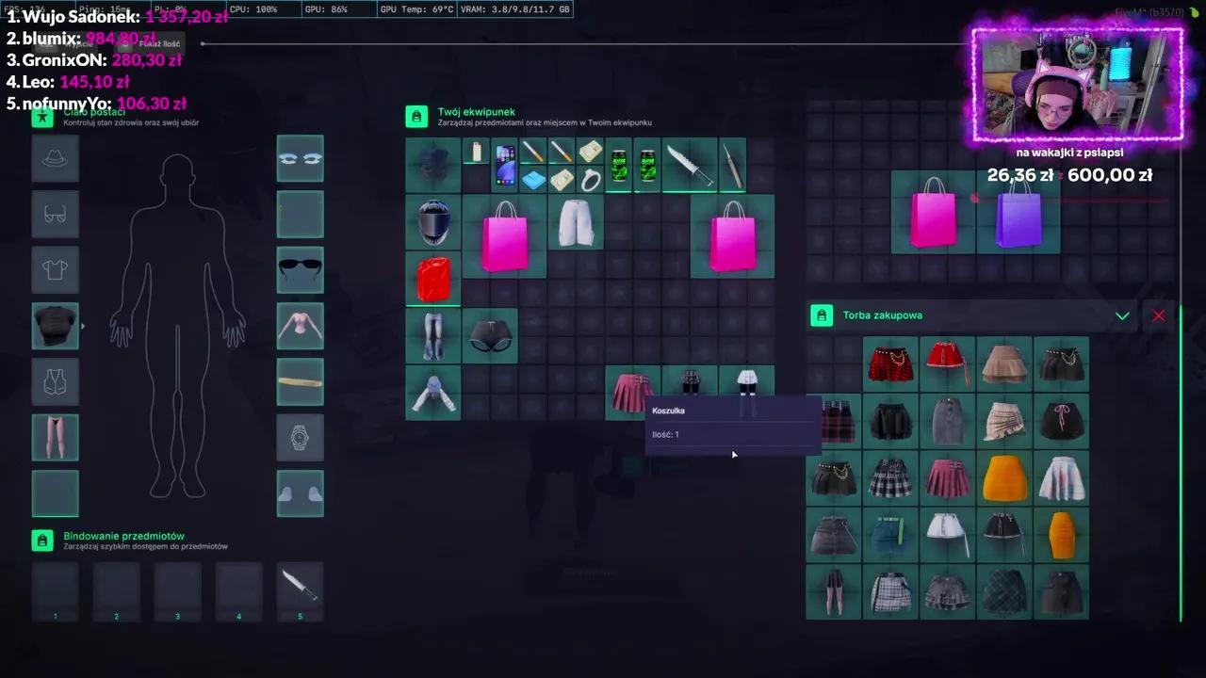Viewport: 1206px width, 678px height.
Task: Click the equipped black sunglasses slot
Action: (300, 270)
